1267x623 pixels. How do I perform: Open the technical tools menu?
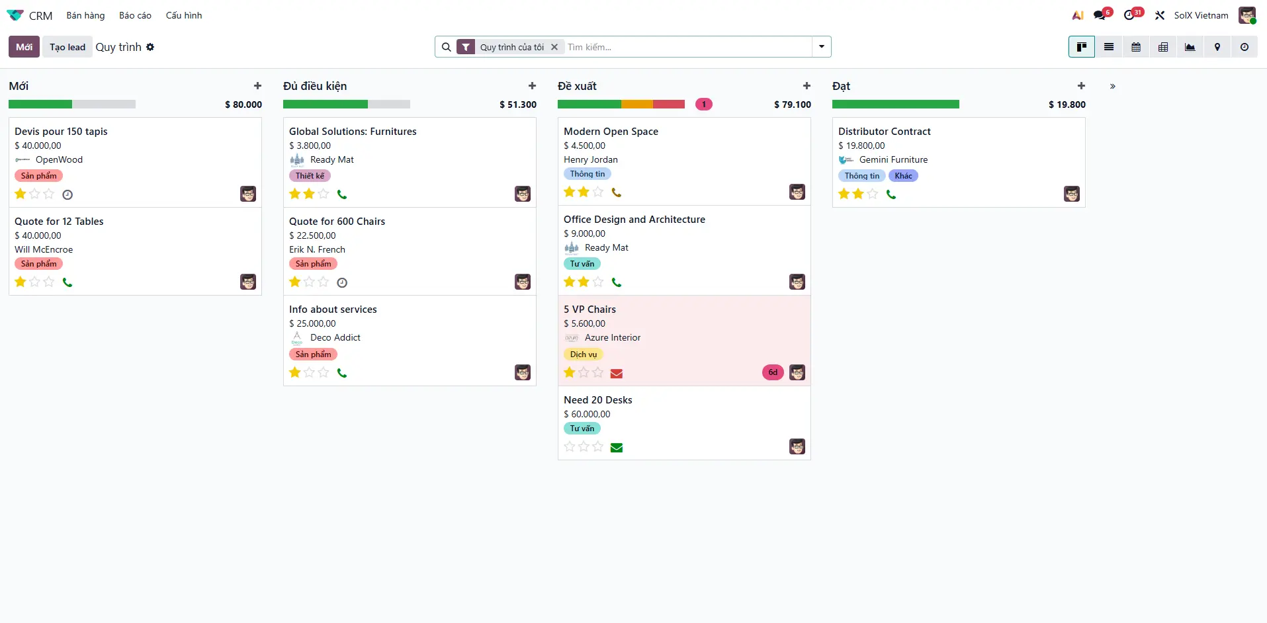[x=1160, y=15]
